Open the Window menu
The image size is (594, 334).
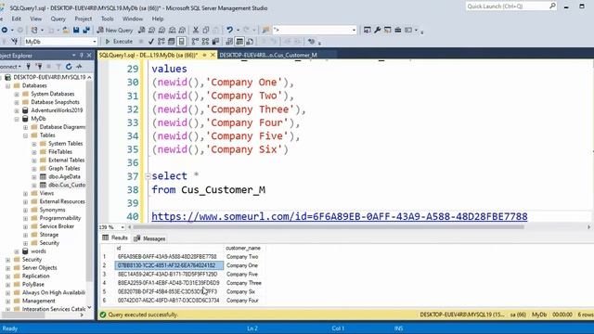tap(133, 19)
